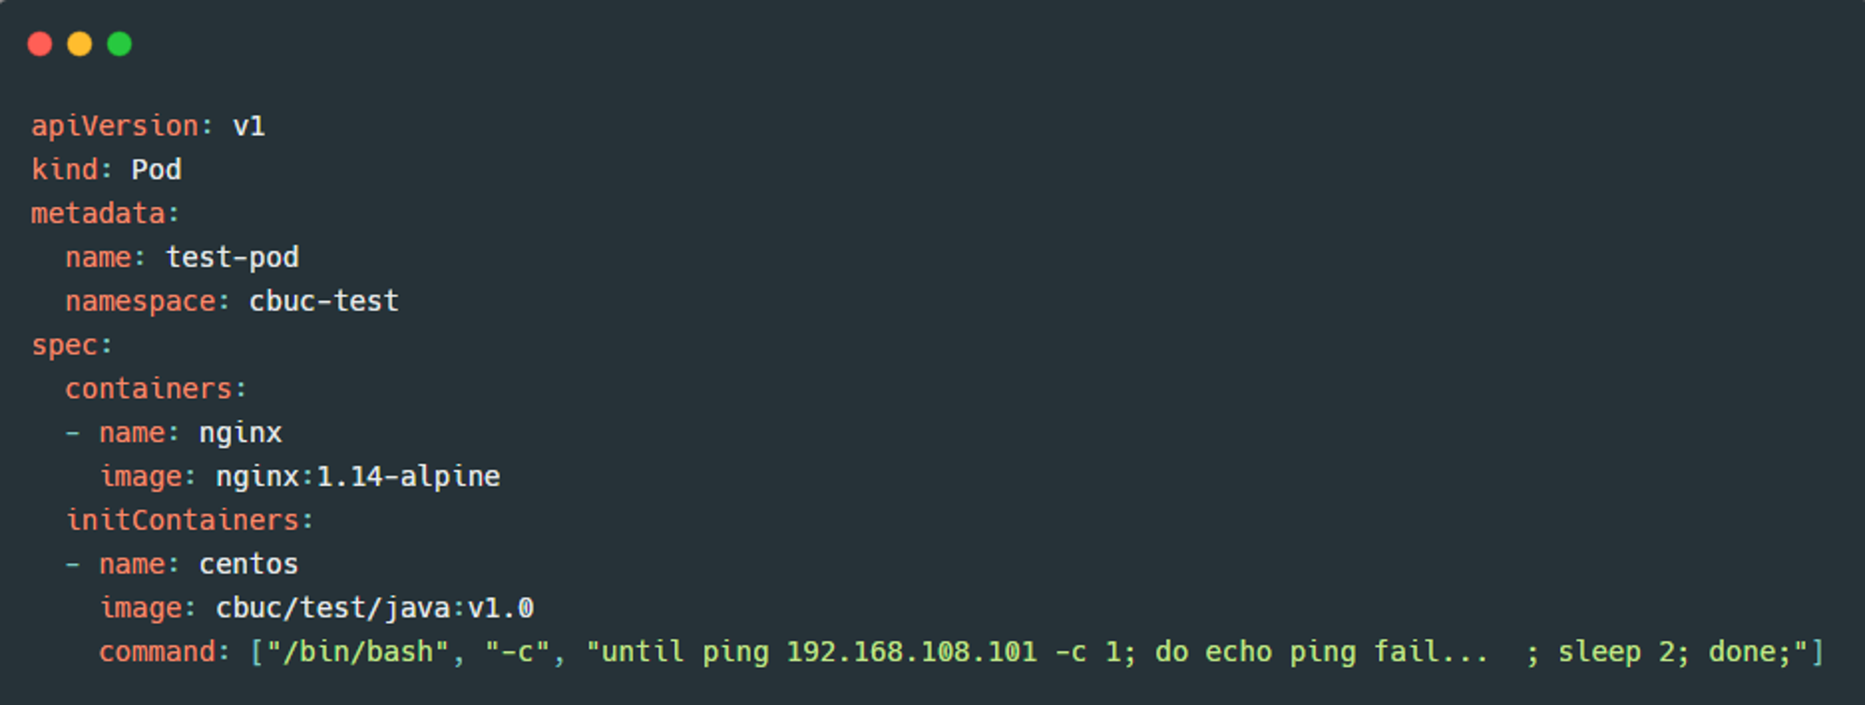
Task: Place cursor on metadata key
Action: click(x=98, y=214)
